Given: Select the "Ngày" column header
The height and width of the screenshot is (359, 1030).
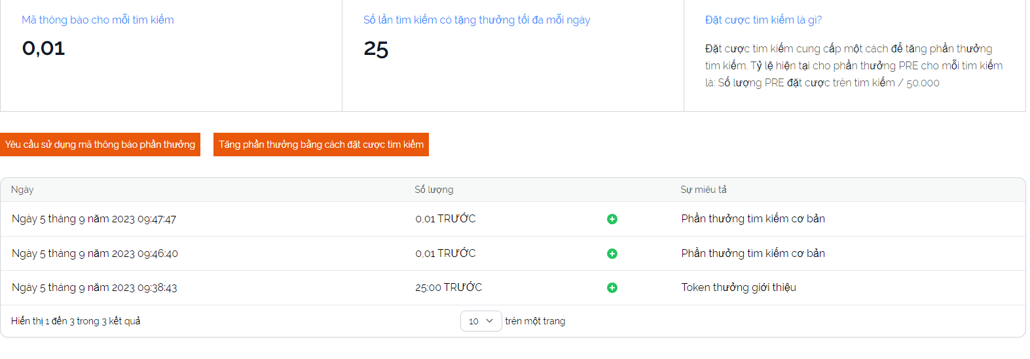Looking at the screenshot, I should coord(22,190).
